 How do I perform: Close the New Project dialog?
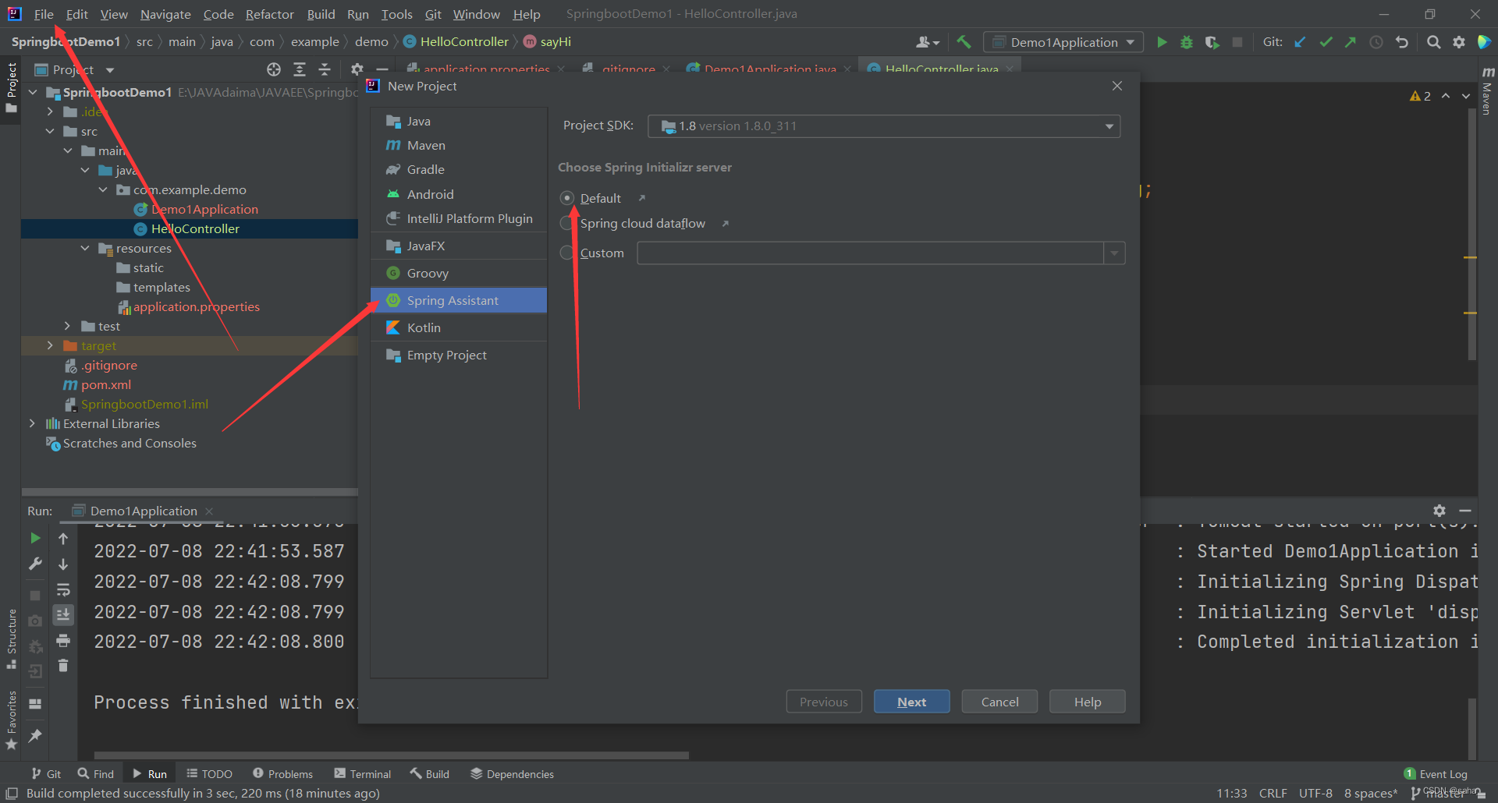(x=1117, y=86)
